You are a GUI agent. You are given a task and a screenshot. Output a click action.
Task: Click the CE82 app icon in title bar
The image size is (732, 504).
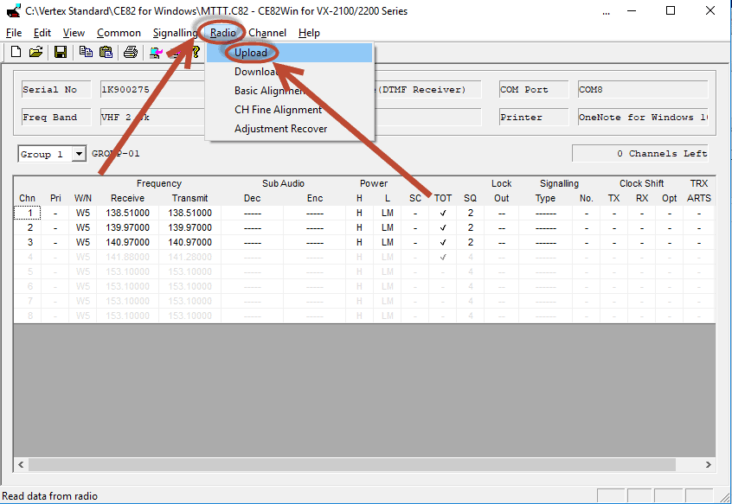point(13,11)
